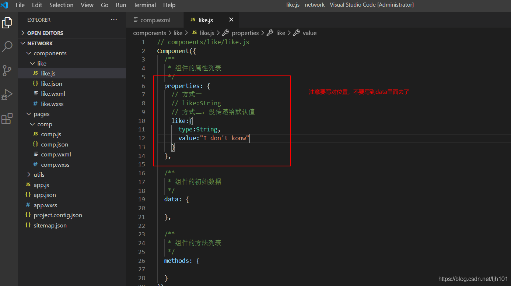Click the braces icon of comp.json
This screenshot has width=511, height=286.
(x=35, y=144)
